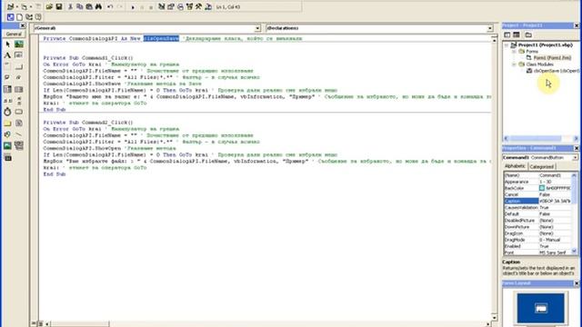Select the Shape control in the toolbox
Screen dimensions: 582x327
pyautogui.click(x=8, y=134)
